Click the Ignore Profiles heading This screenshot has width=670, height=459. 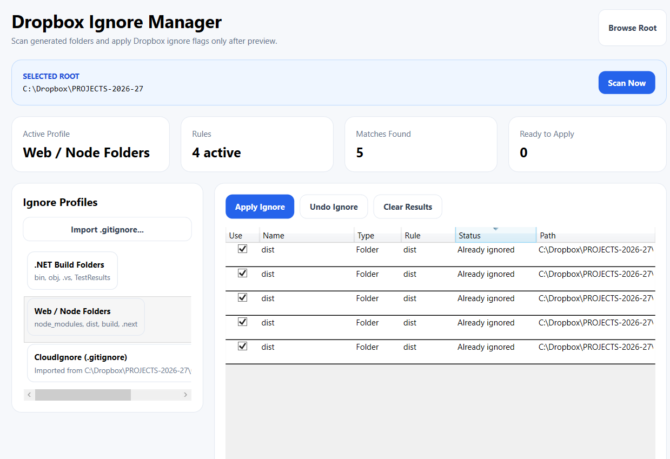pyautogui.click(x=60, y=203)
